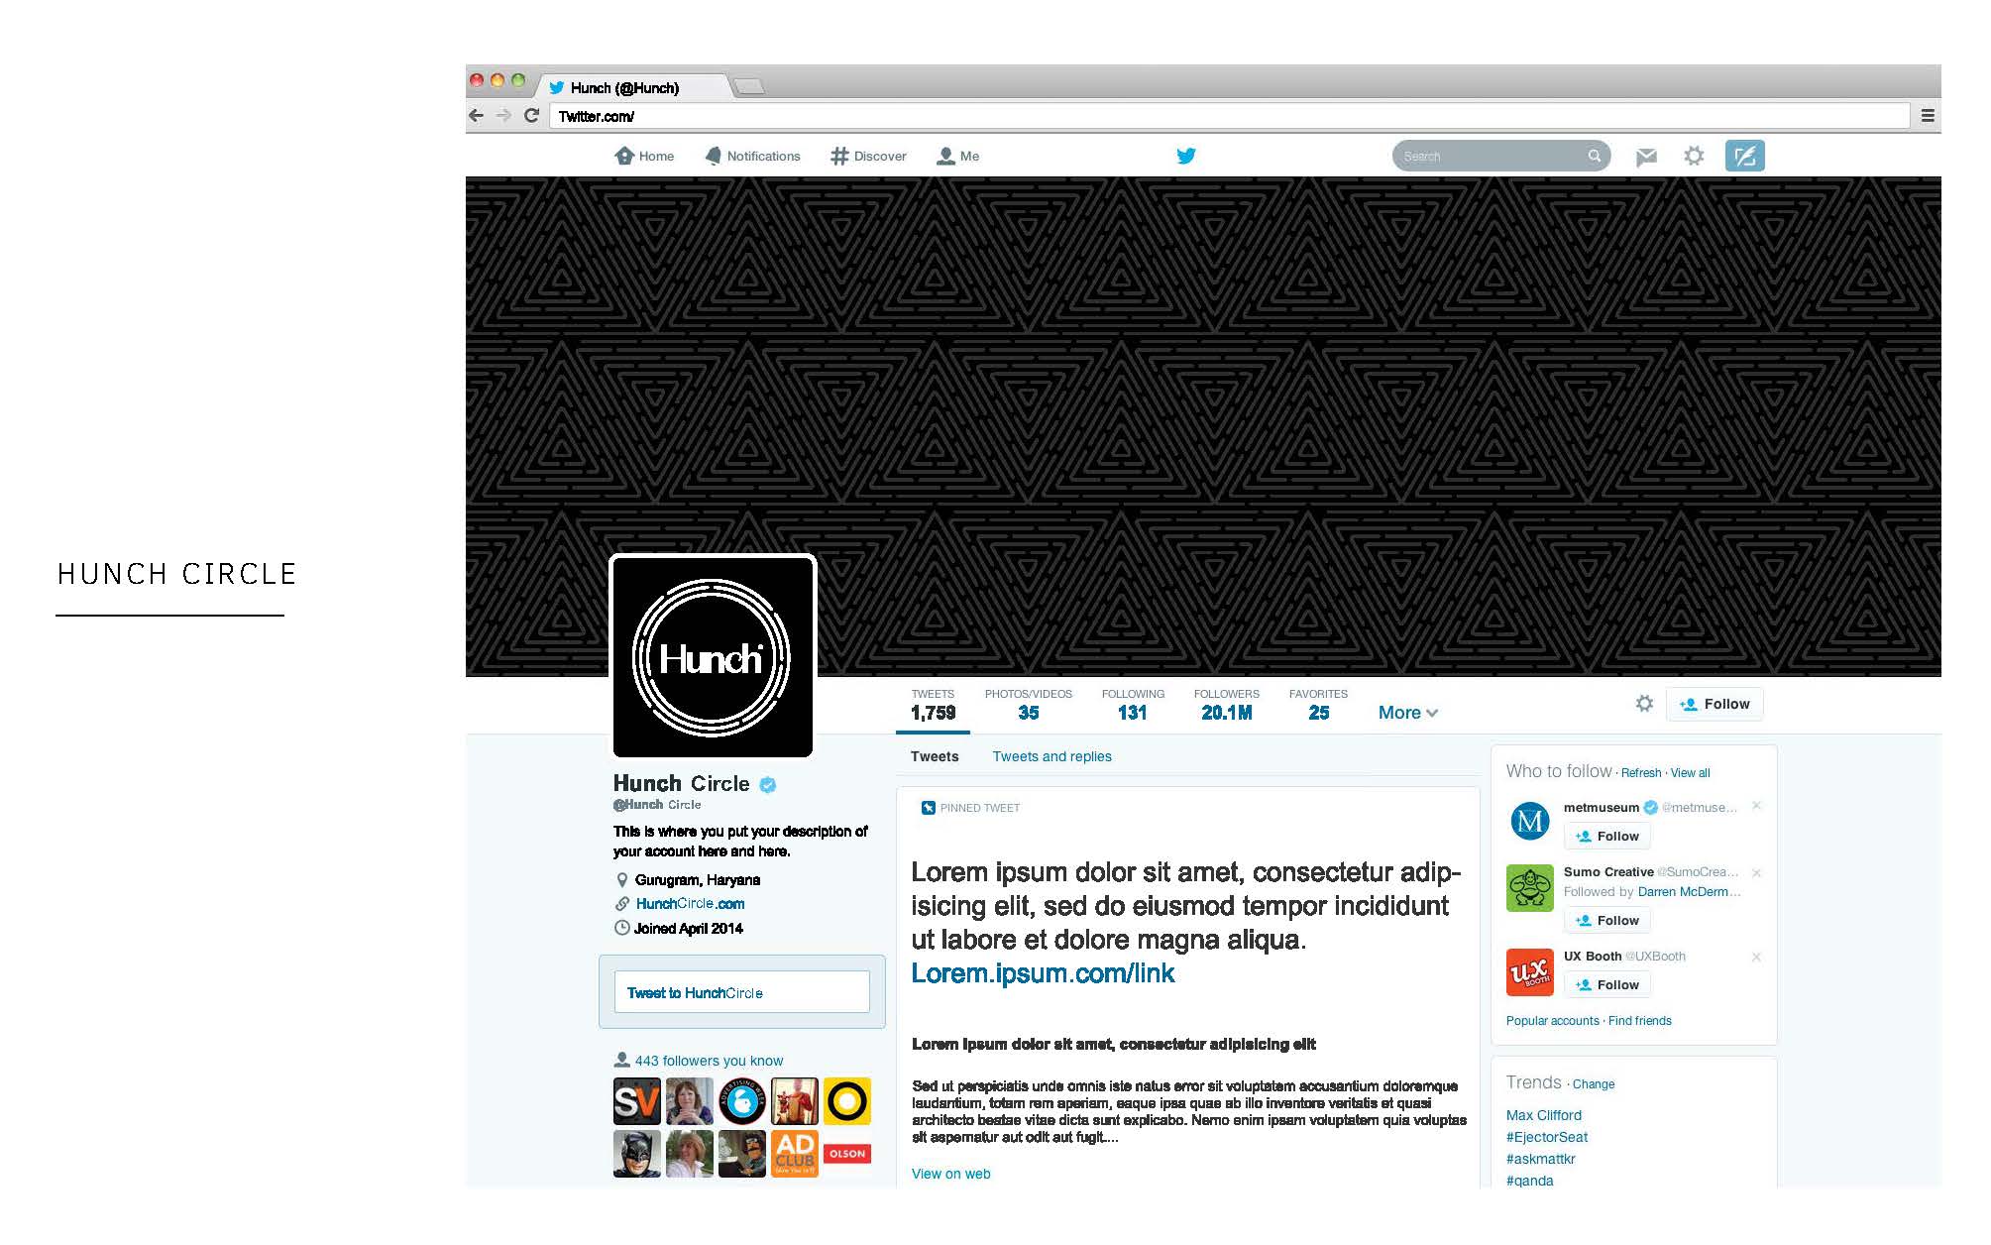1991x1245 pixels.
Task: Dismiss the metmuseum suggestion
Action: [x=1756, y=806]
